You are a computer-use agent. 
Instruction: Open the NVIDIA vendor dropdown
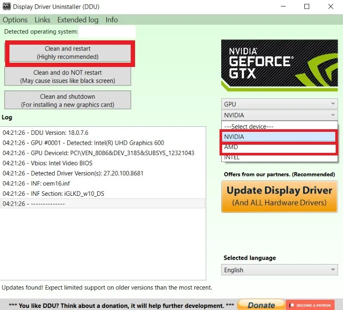pos(280,115)
